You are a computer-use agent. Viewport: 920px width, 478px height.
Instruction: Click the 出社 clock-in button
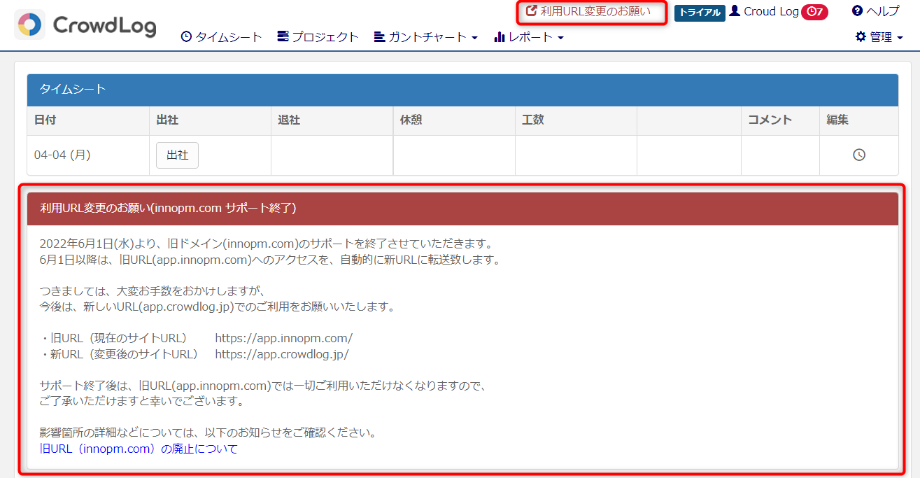tap(177, 155)
